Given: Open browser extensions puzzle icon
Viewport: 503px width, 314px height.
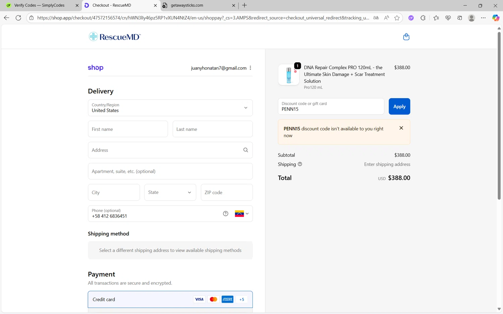Looking at the screenshot, I should [423, 18].
